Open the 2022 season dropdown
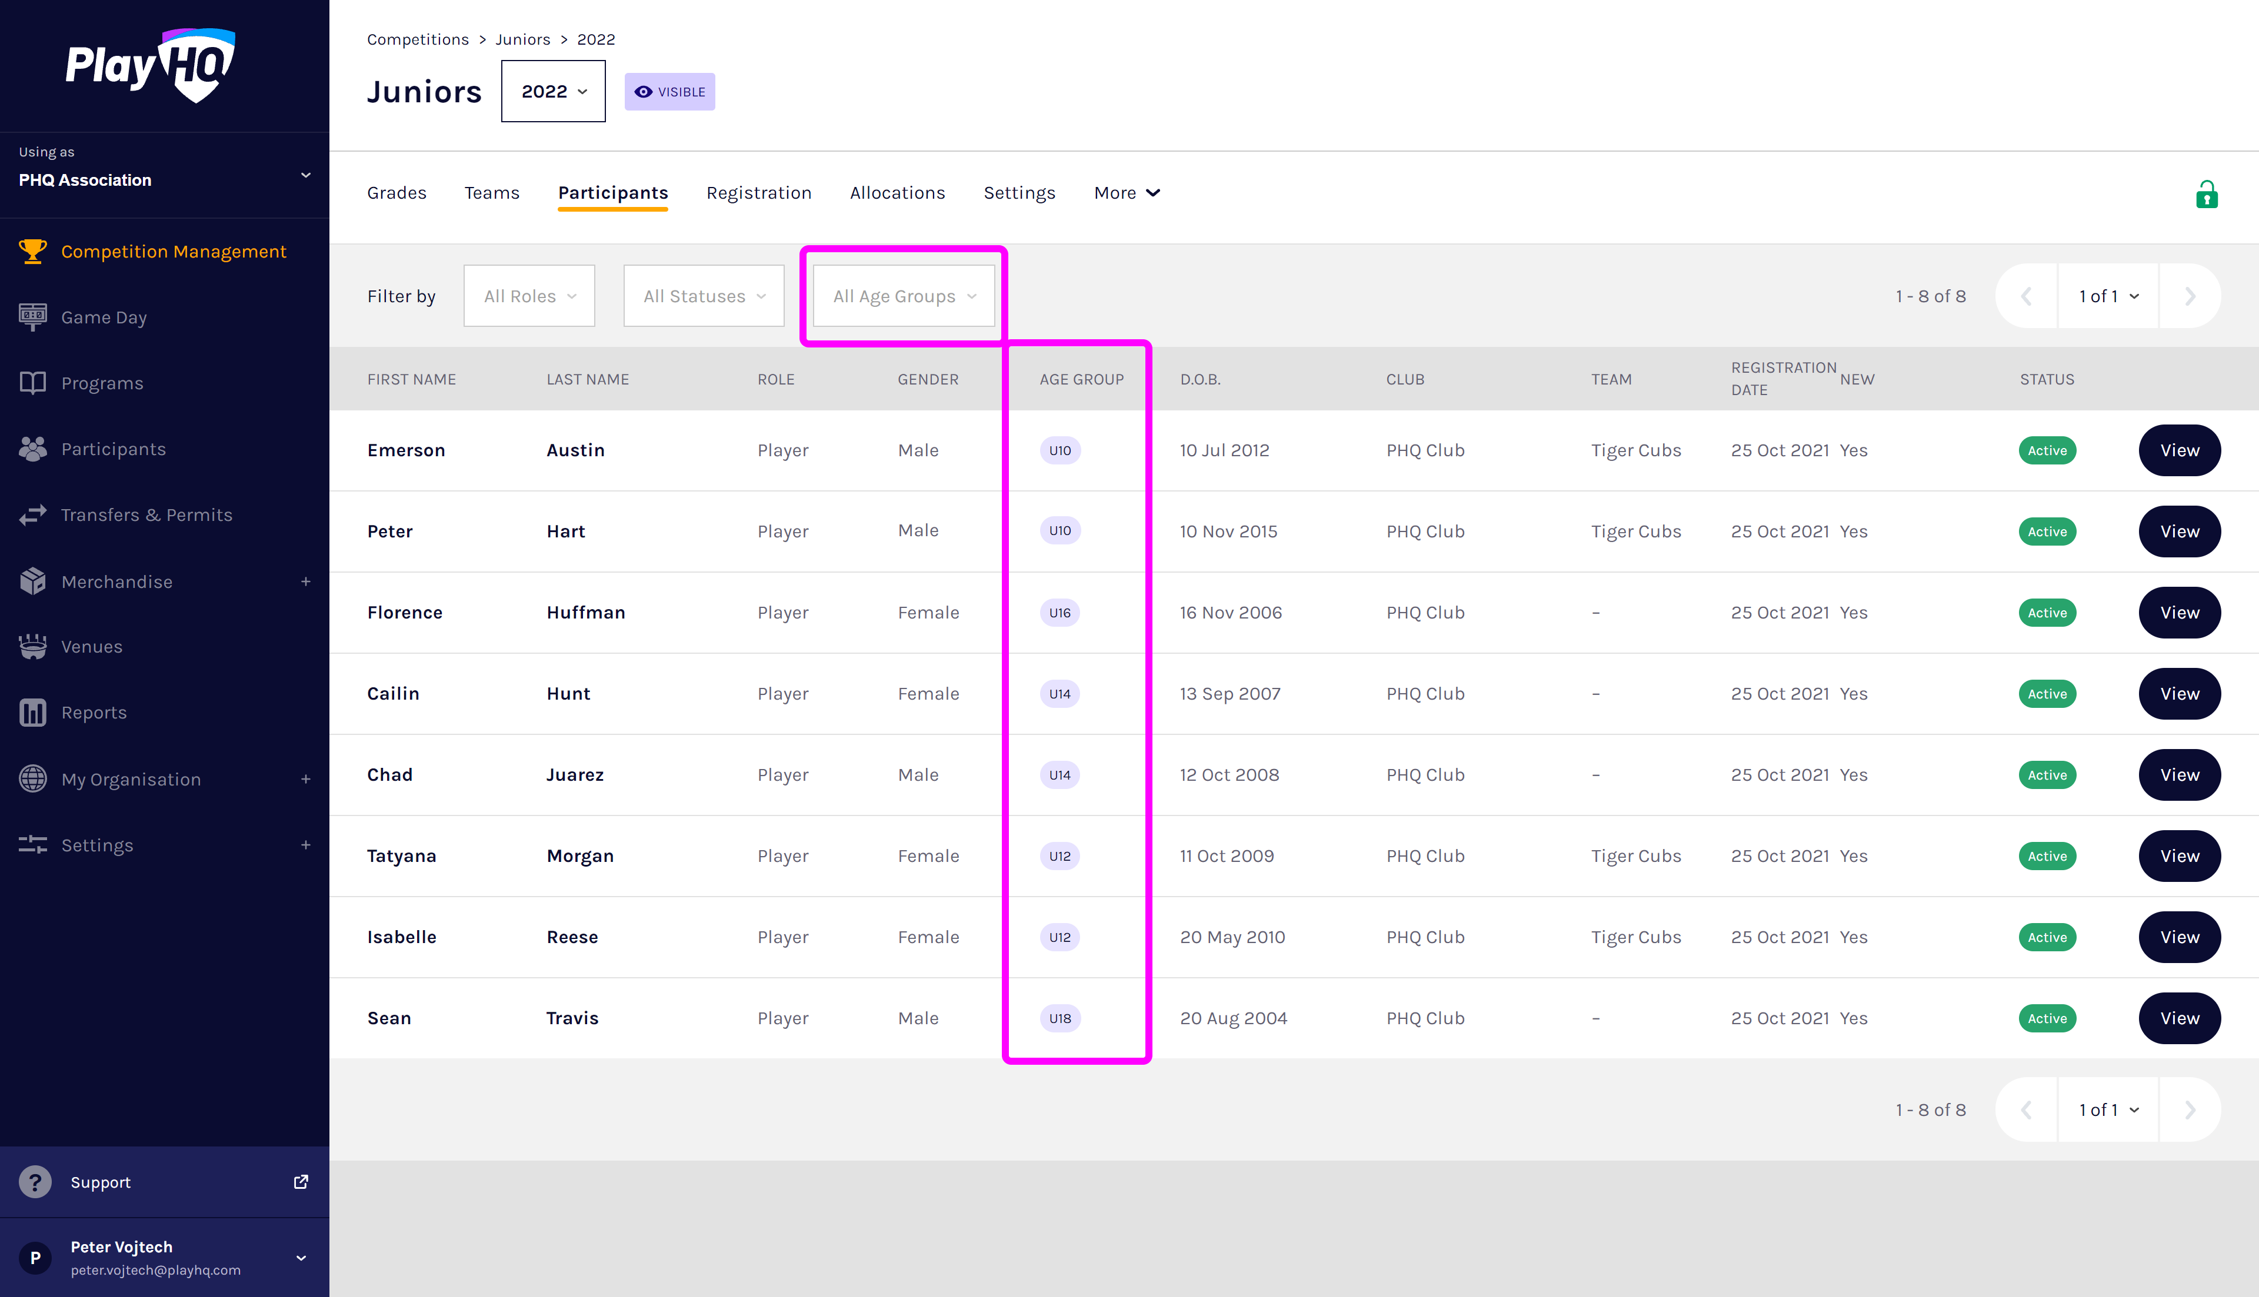The image size is (2259, 1297). 552,92
